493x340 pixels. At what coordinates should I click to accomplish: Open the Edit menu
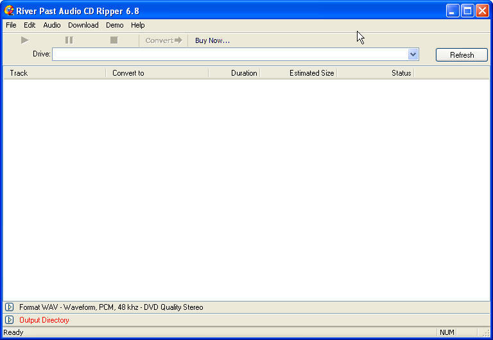point(30,25)
